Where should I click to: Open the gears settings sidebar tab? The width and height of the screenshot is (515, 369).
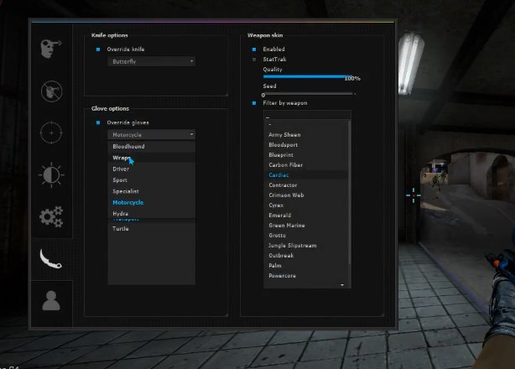(51, 216)
